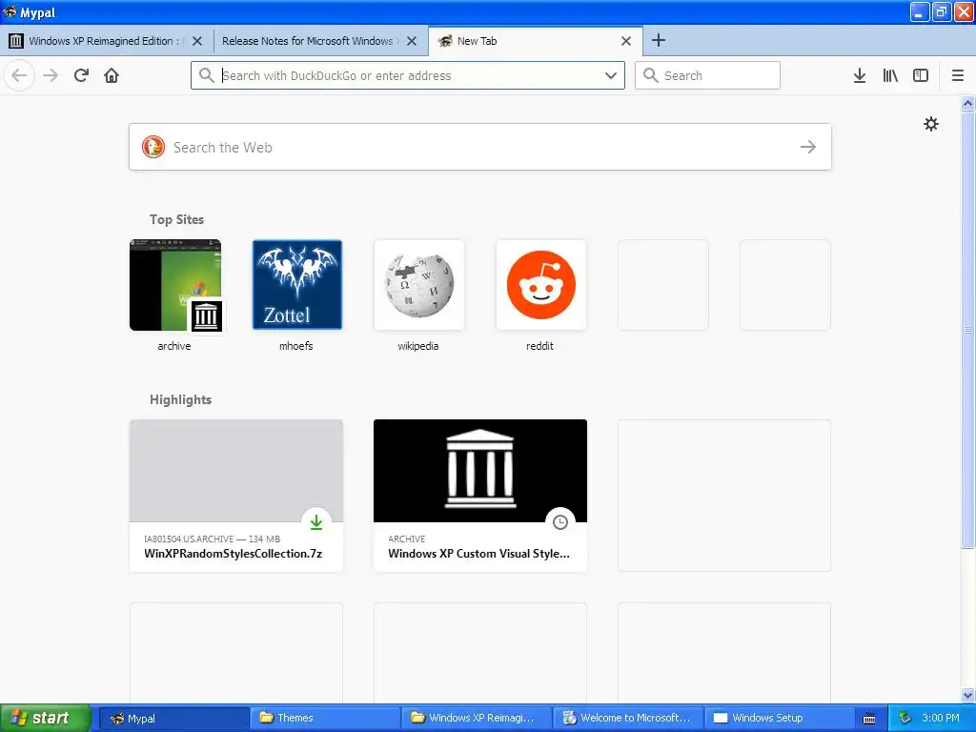
Task: Open the Windows start menu
Action: point(46,718)
